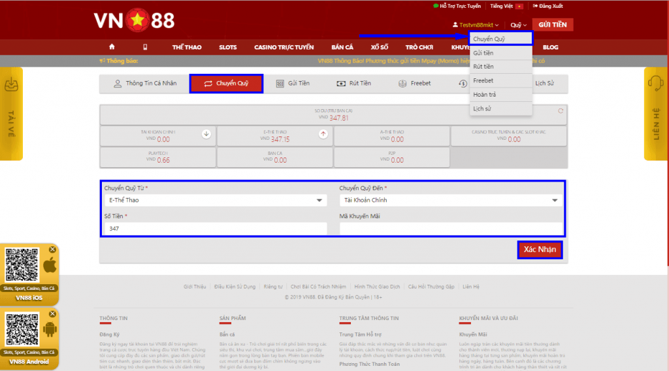Click the mobile phone icon in navbar

pyautogui.click(x=145, y=47)
